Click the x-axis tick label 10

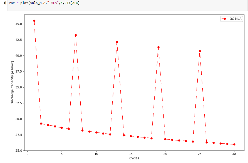point(96,154)
